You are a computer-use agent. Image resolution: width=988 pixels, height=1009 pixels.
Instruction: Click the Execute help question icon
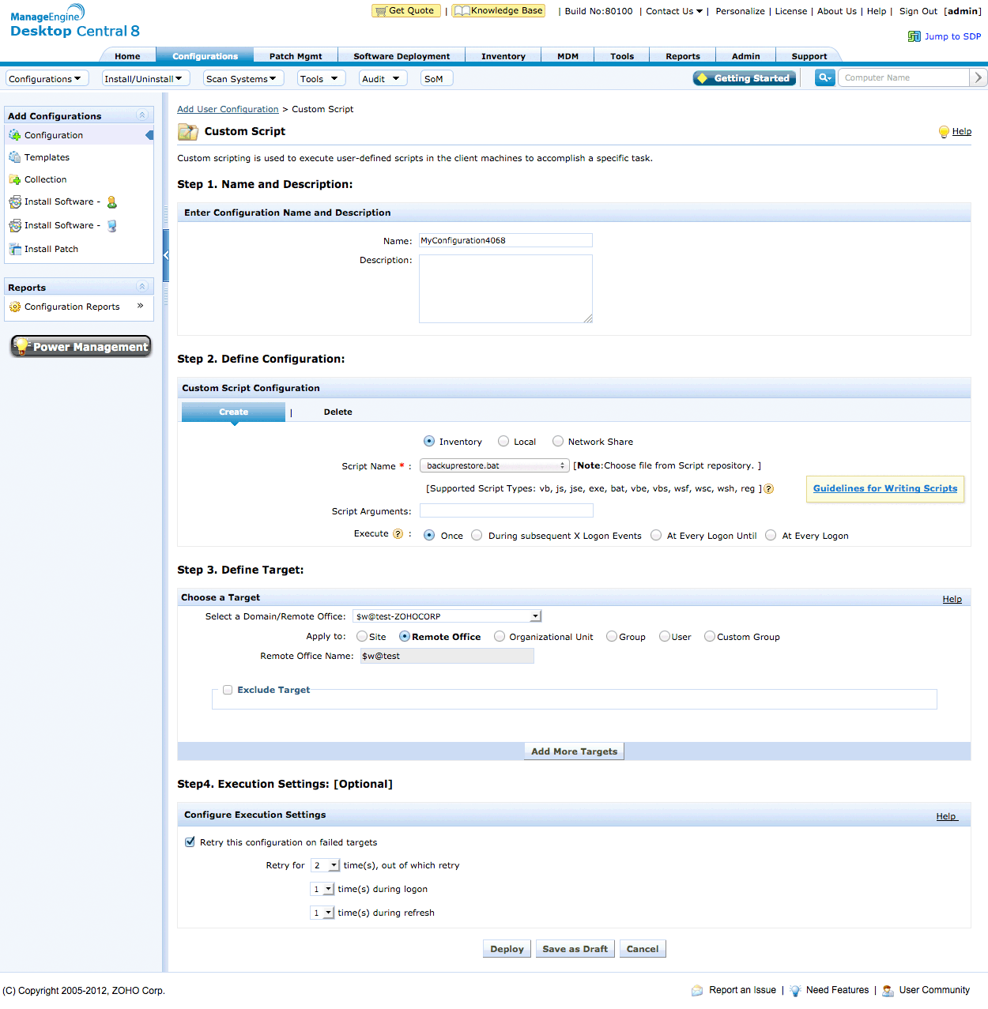(398, 534)
